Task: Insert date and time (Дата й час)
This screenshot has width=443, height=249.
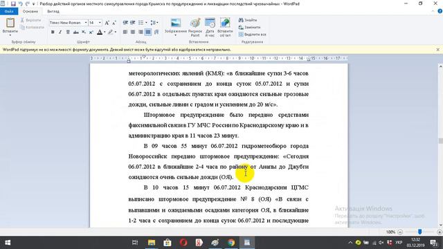Action: (x=210, y=28)
